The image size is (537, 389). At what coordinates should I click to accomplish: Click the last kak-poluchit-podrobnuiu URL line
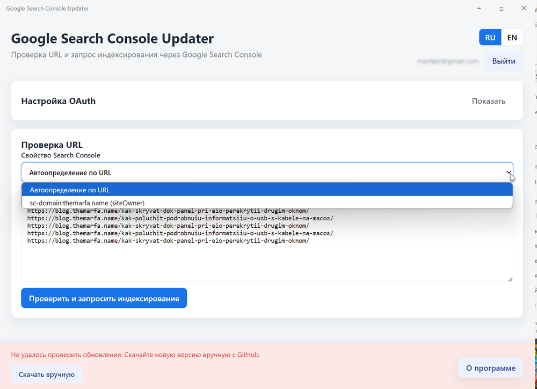click(x=180, y=233)
